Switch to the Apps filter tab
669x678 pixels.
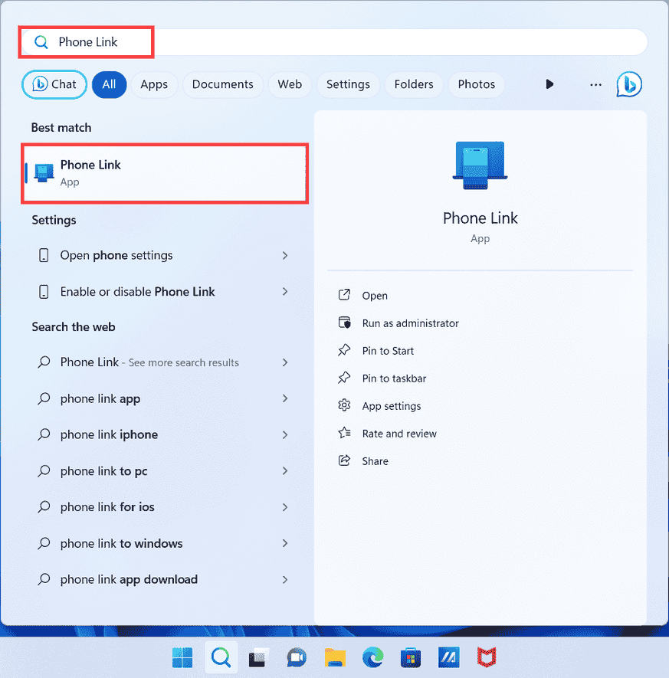coord(154,84)
